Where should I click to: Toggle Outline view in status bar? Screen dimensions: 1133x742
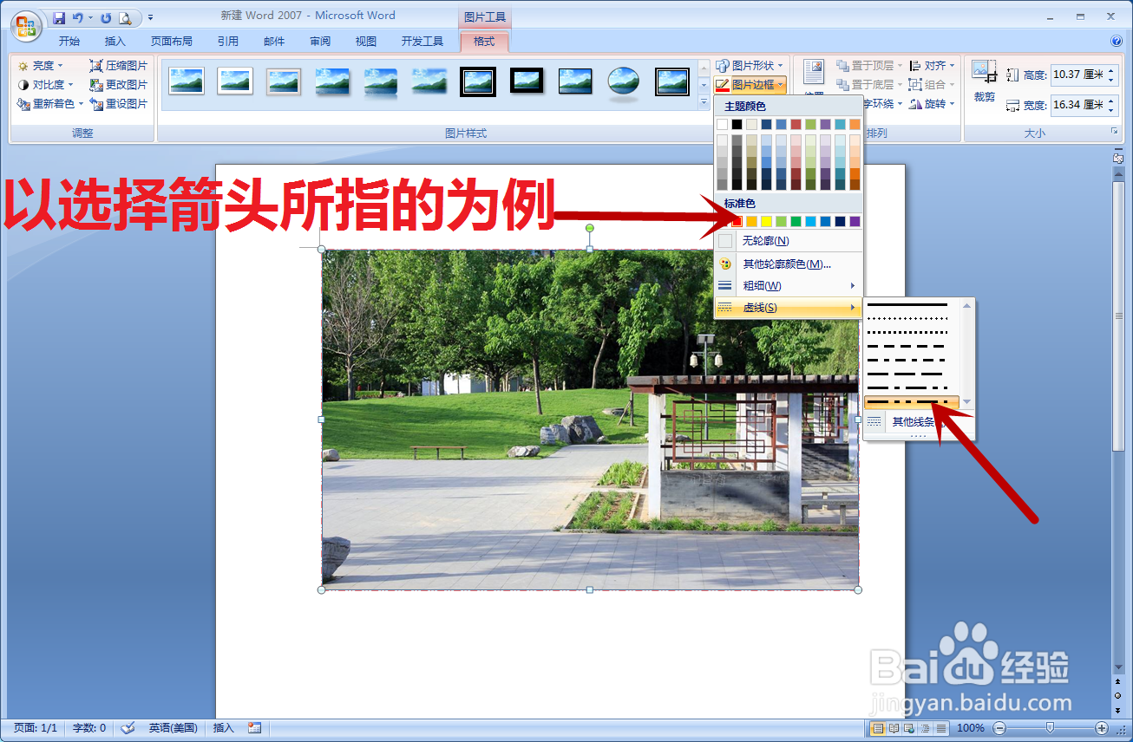(926, 728)
